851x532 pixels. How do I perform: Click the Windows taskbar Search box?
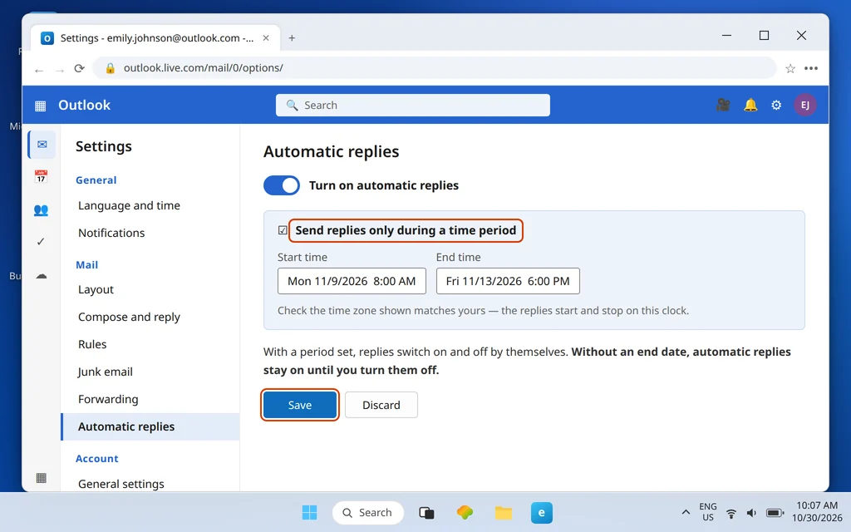tap(368, 512)
